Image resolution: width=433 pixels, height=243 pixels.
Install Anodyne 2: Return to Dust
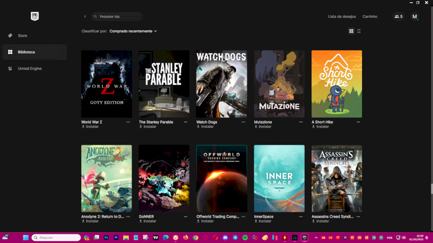(x=90, y=221)
